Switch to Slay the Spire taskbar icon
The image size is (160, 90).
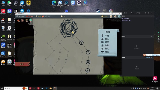pos(55,88)
